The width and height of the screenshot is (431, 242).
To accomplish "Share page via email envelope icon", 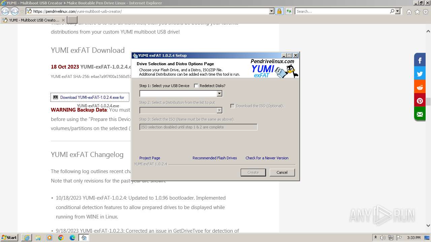I will (420, 114).
